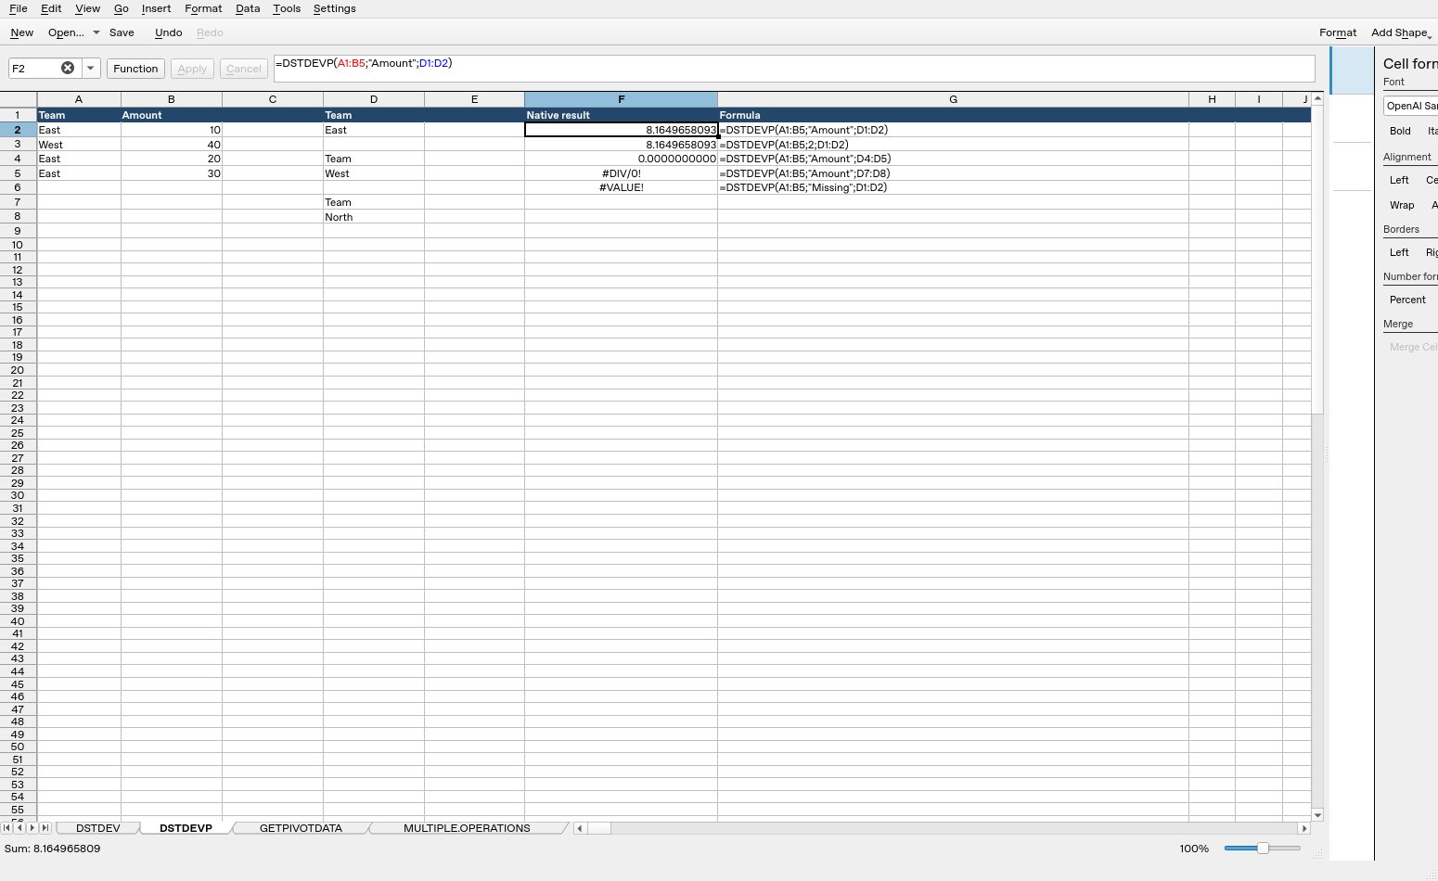Switch to the MULTIPLE.OPERATIONS sheet tab
The width and height of the screenshot is (1438, 881).
point(467,828)
